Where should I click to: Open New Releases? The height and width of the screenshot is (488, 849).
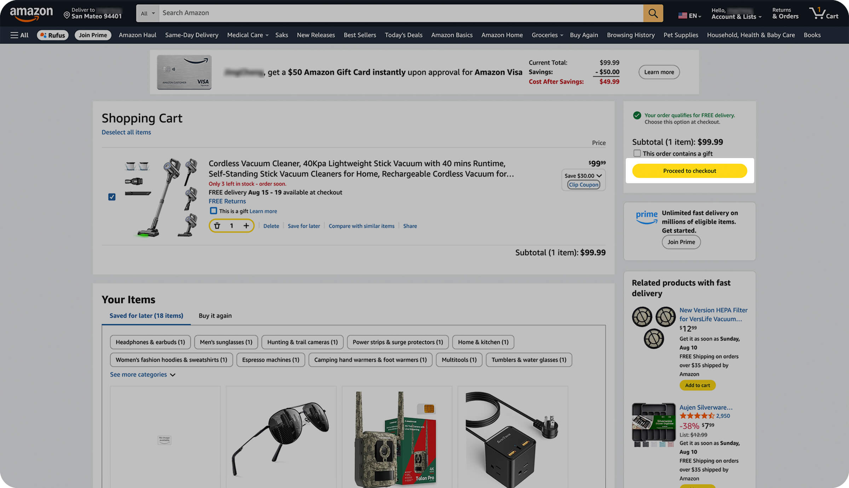(316, 35)
